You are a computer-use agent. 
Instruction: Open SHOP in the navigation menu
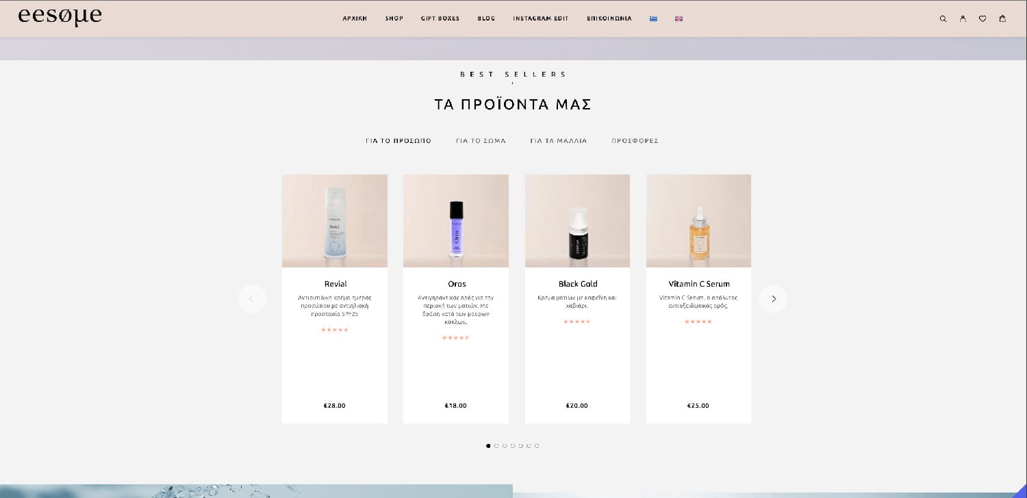point(394,18)
